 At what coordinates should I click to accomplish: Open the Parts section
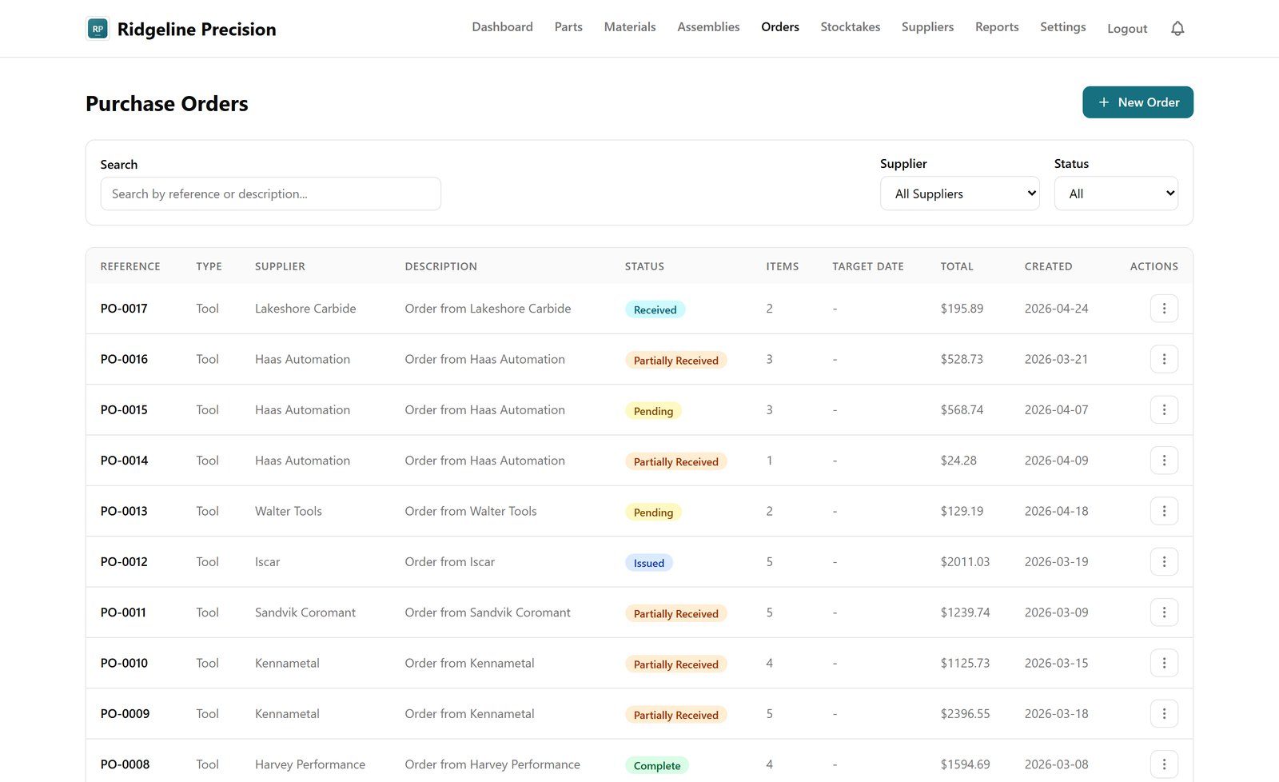point(568,27)
